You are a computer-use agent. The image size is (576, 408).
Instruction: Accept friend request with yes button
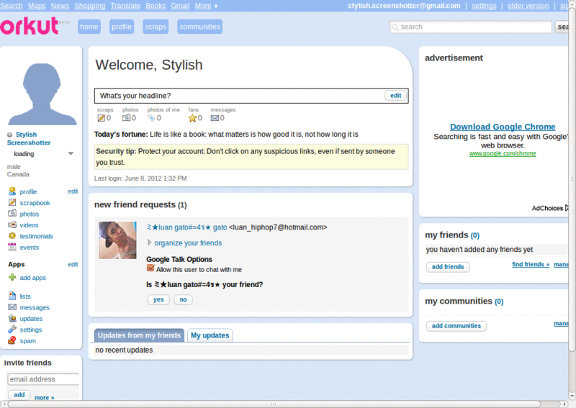(158, 299)
